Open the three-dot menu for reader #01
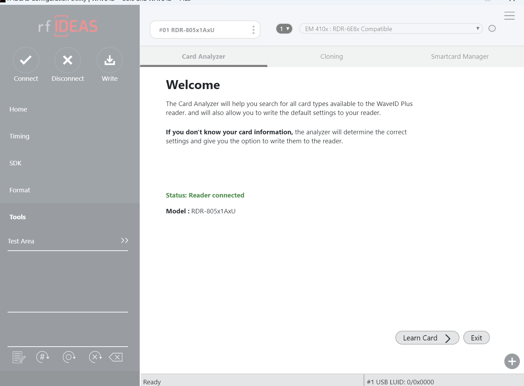The image size is (524, 386). [253, 30]
